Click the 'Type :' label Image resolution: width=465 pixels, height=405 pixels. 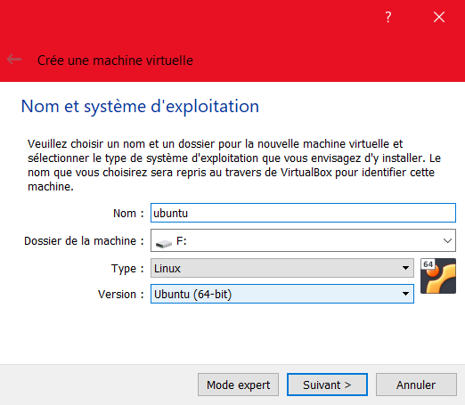[127, 269]
